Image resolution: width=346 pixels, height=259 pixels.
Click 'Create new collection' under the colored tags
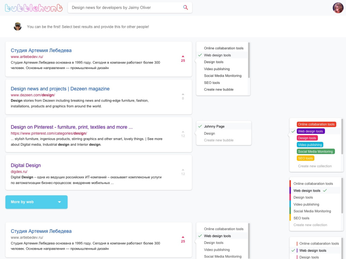315,166
